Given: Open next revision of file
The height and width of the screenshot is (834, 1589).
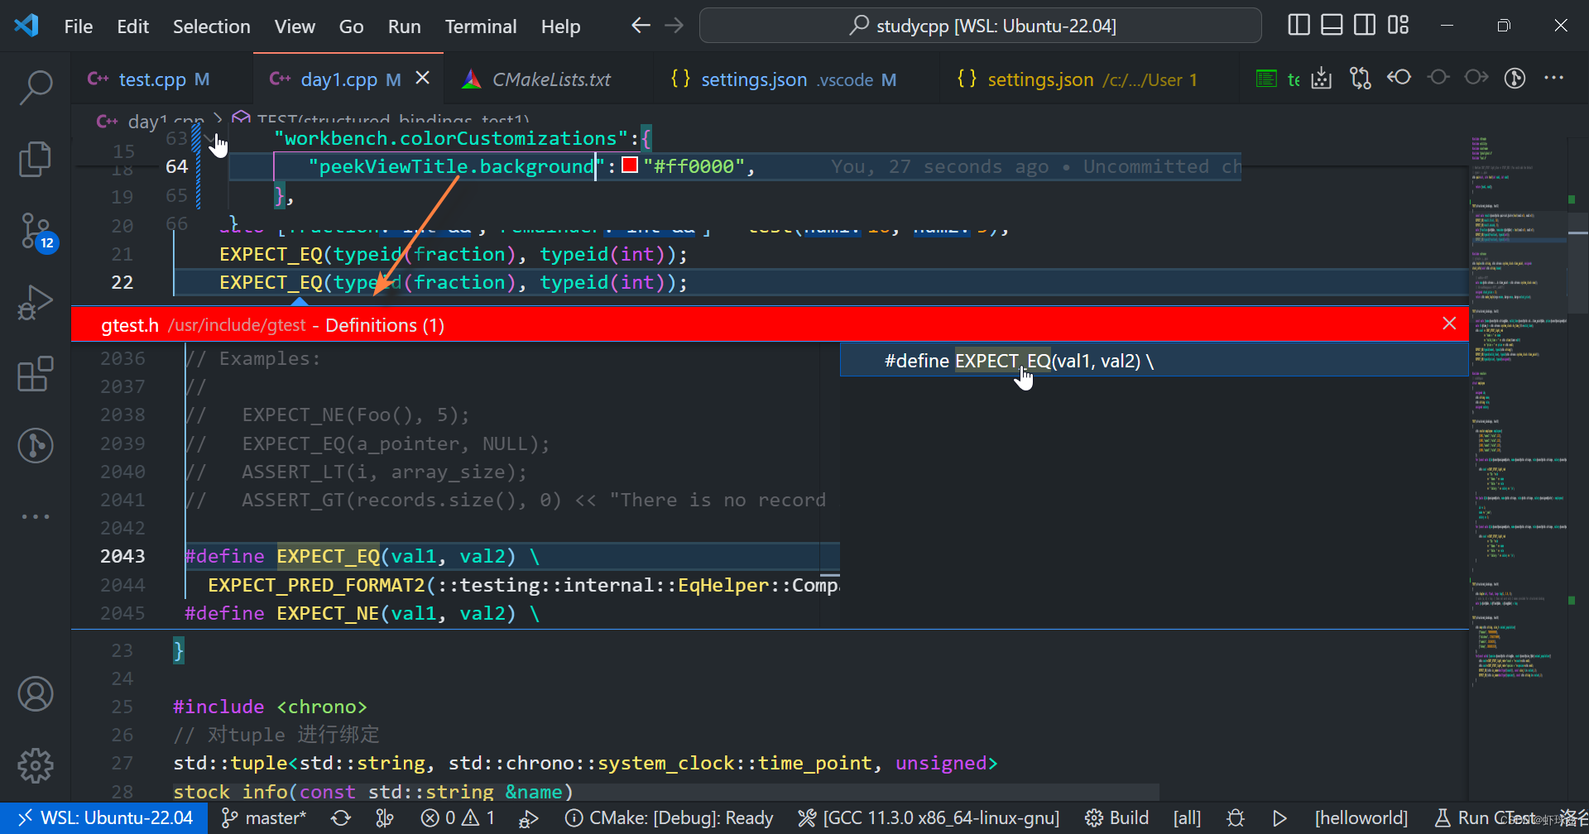Looking at the screenshot, I should pos(1476,78).
